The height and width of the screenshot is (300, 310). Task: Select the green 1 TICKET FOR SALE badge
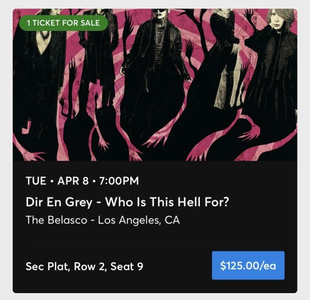(x=64, y=23)
